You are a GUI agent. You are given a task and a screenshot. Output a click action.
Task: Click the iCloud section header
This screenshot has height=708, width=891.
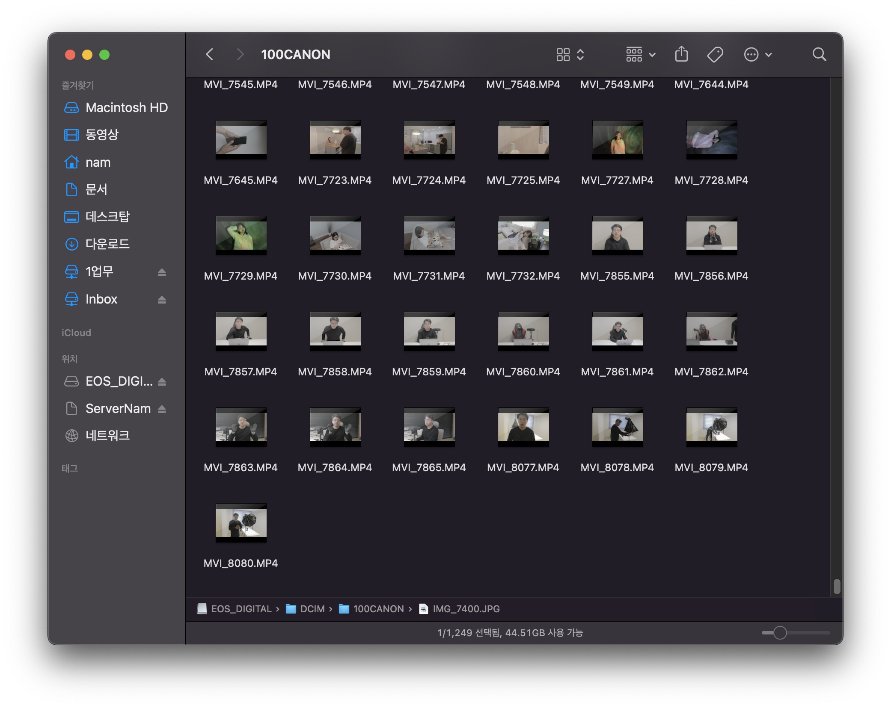coord(76,333)
